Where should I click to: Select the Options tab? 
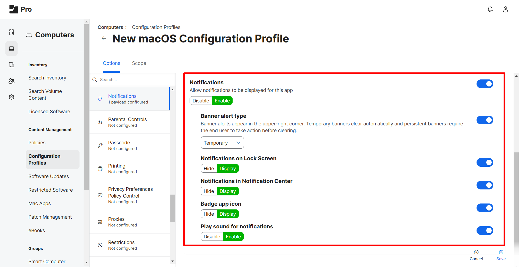tap(111, 63)
